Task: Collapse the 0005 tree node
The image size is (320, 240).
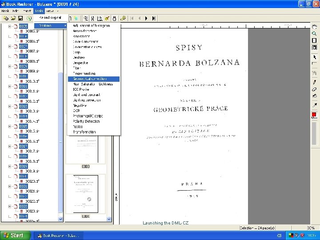Action: click(x=10, y=26)
